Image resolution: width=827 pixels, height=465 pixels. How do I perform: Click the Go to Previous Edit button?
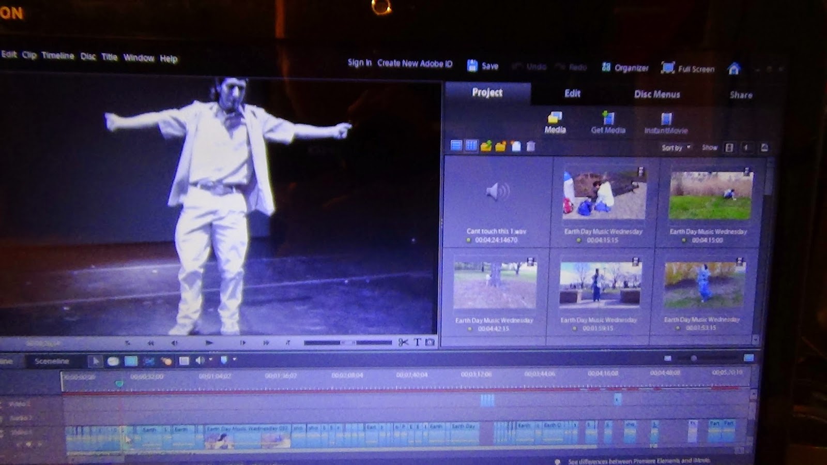[x=127, y=342]
